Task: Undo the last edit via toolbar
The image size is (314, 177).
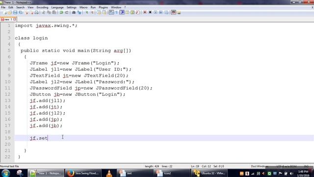Action: click(x=61, y=12)
